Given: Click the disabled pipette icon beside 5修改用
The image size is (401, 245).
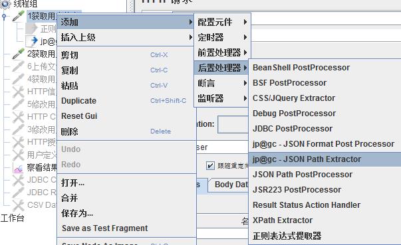Looking at the screenshot, I should click(x=19, y=104).
